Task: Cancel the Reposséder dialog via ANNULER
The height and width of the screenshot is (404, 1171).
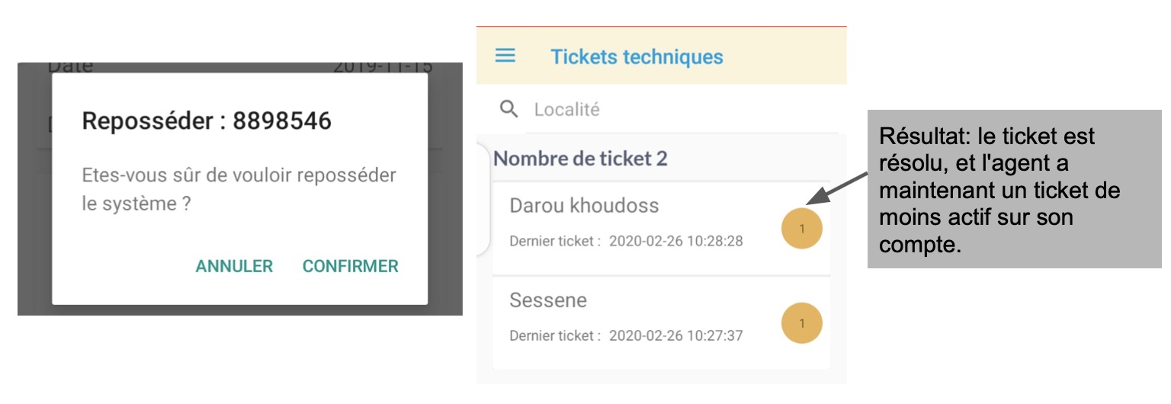Action: coord(234,266)
